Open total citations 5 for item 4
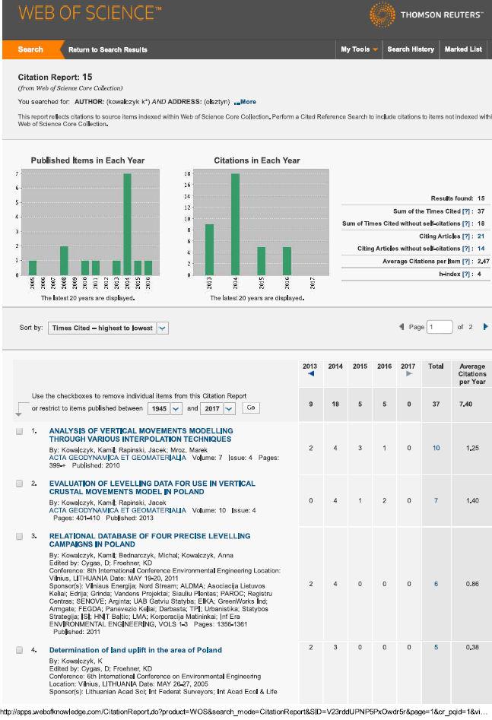Image resolution: width=492 pixels, height=720 pixels. click(x=436, y=648)
